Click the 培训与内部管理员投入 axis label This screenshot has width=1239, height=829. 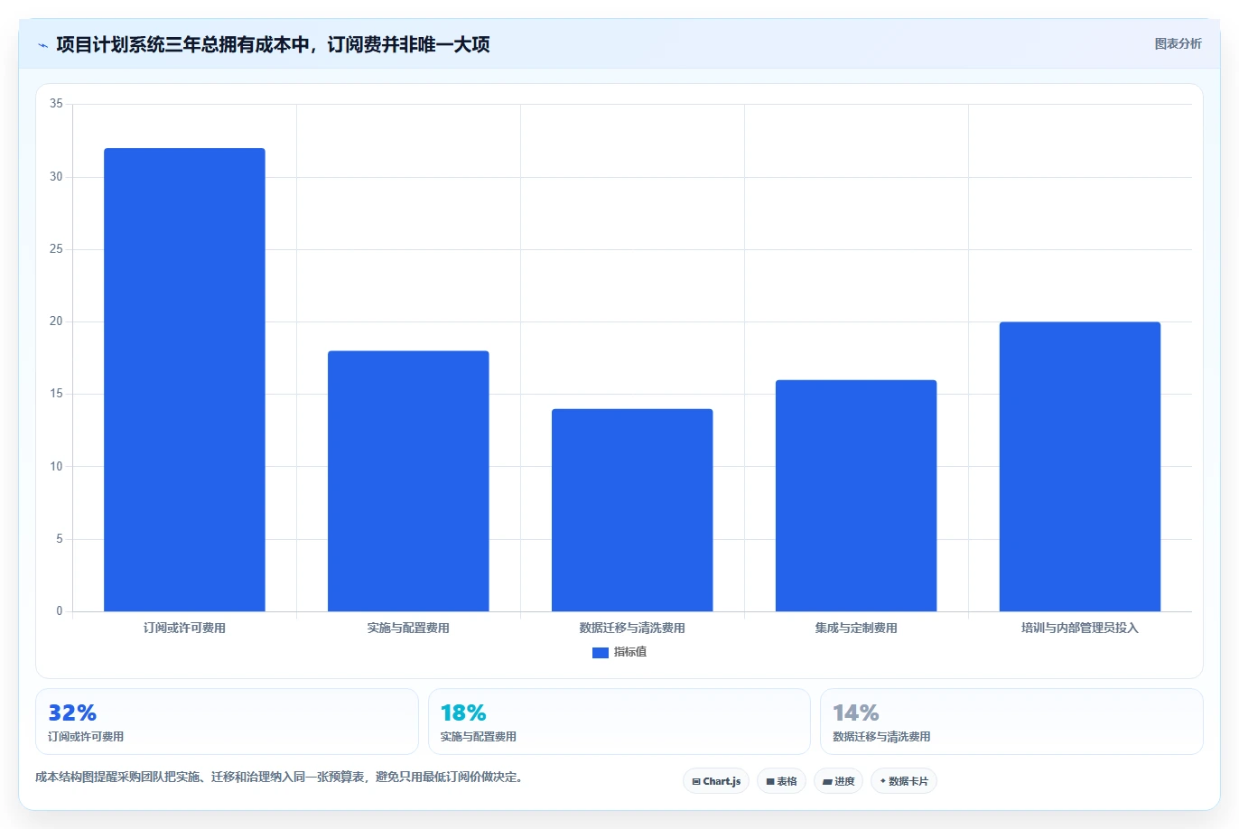pos(1080,628)
